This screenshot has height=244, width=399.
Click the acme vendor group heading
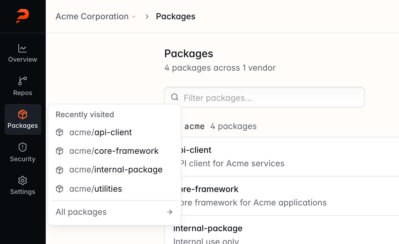[194, 126]
